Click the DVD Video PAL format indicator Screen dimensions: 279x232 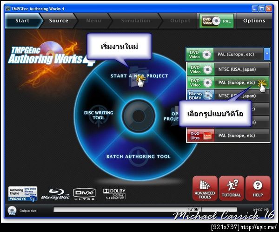click(x=216, y=21)
